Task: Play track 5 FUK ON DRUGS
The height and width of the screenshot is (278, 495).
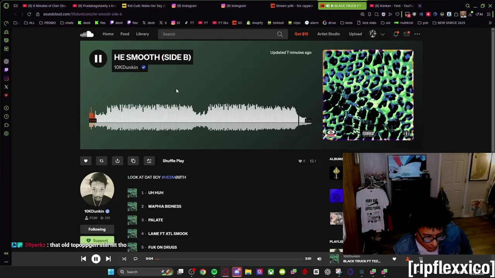Action: point(162,247)
